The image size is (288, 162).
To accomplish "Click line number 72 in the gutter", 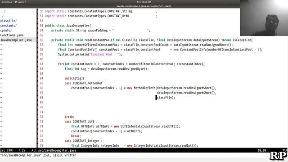I will point(41,117).
